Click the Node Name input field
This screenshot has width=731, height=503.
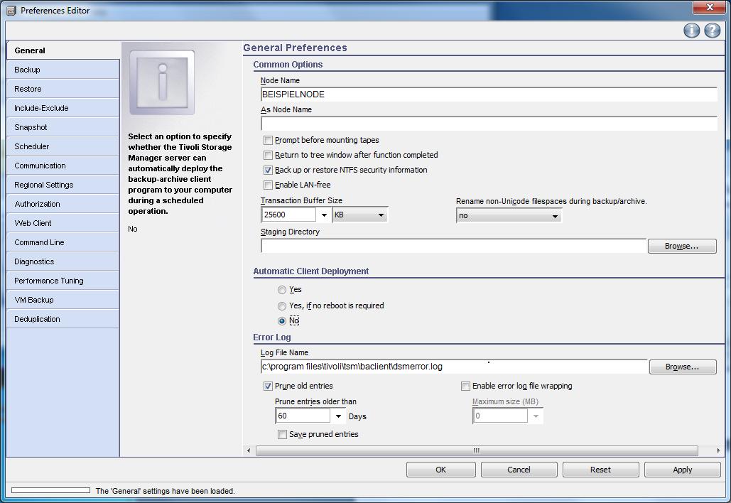(489, 94)
